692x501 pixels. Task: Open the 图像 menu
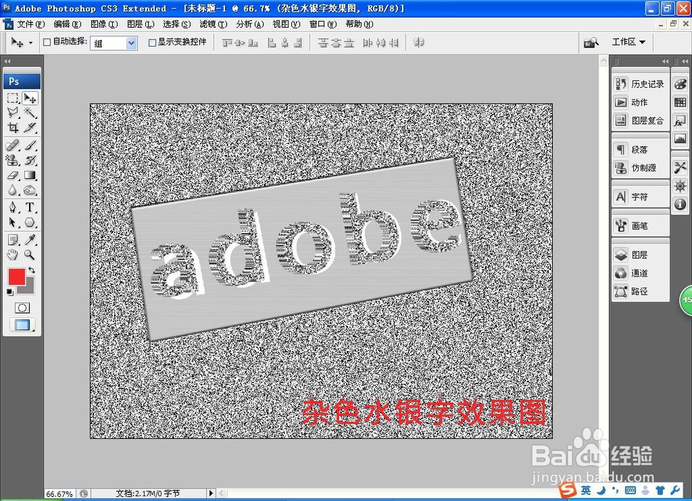tap(104, 24)
